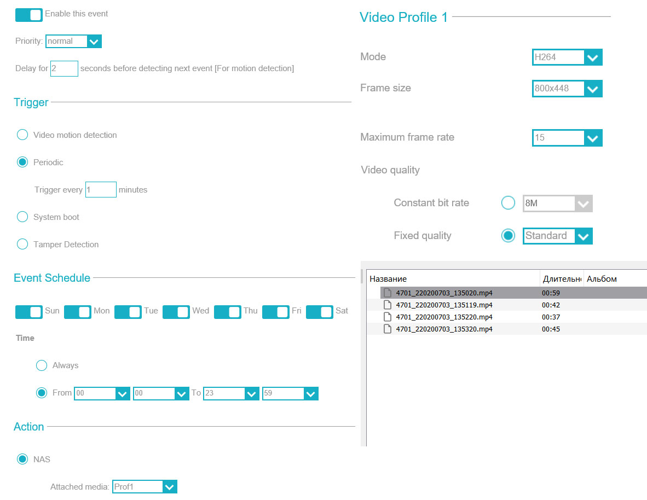This screenshot has width=647, height=500.
Task: Open the disabled 8M bit rate dropdown
Action: point(557,204)
